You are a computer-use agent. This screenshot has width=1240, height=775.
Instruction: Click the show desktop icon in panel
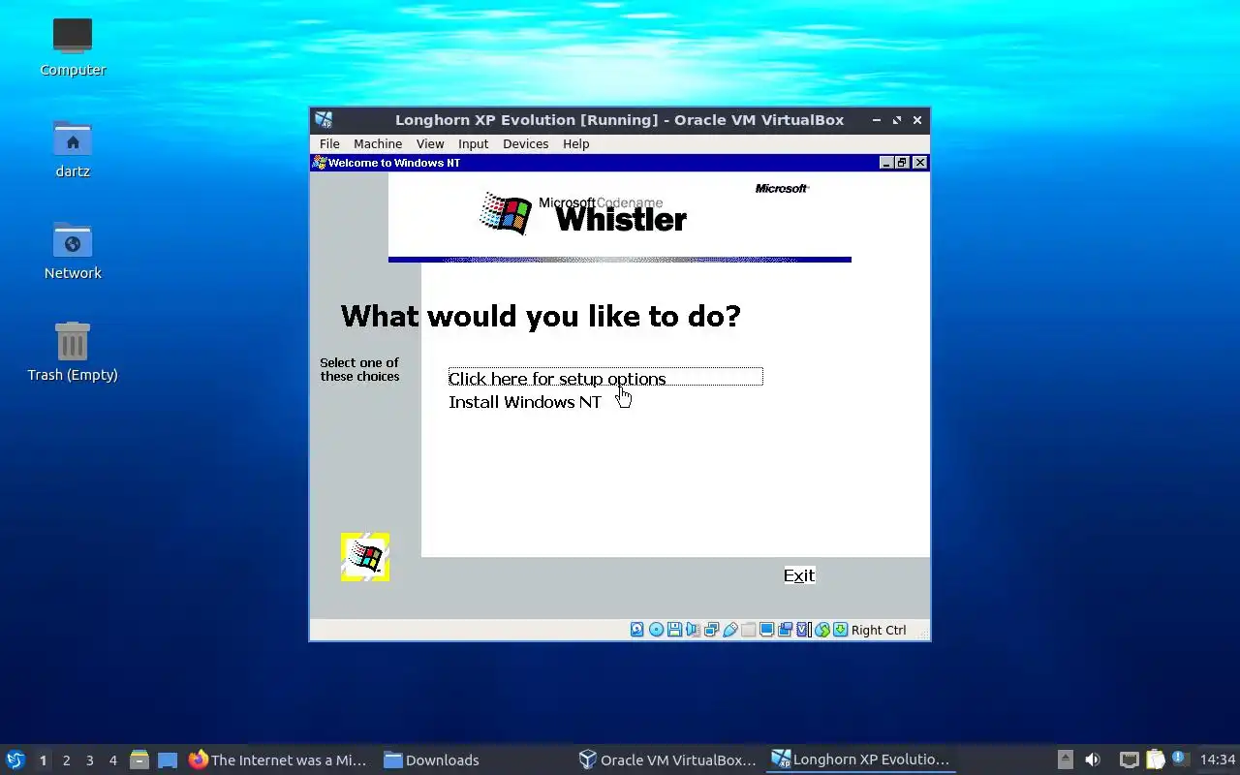[168, 760]
